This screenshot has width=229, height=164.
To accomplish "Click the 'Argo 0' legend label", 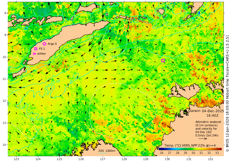I will pos(52,44).
